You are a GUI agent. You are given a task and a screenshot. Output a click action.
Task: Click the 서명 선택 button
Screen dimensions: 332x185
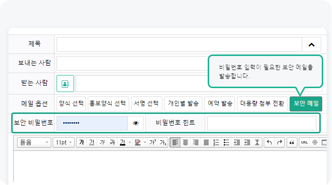[147, 104]
